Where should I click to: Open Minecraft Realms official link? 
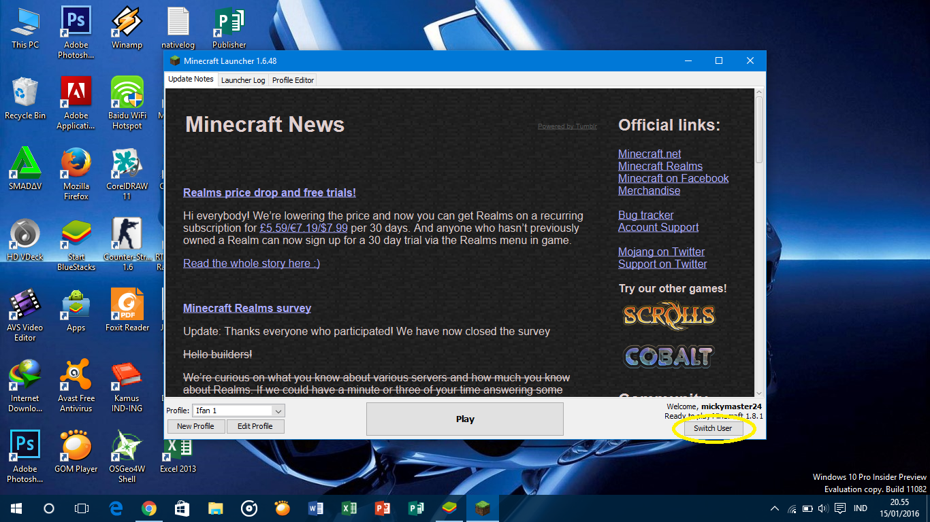pos(660,167)
